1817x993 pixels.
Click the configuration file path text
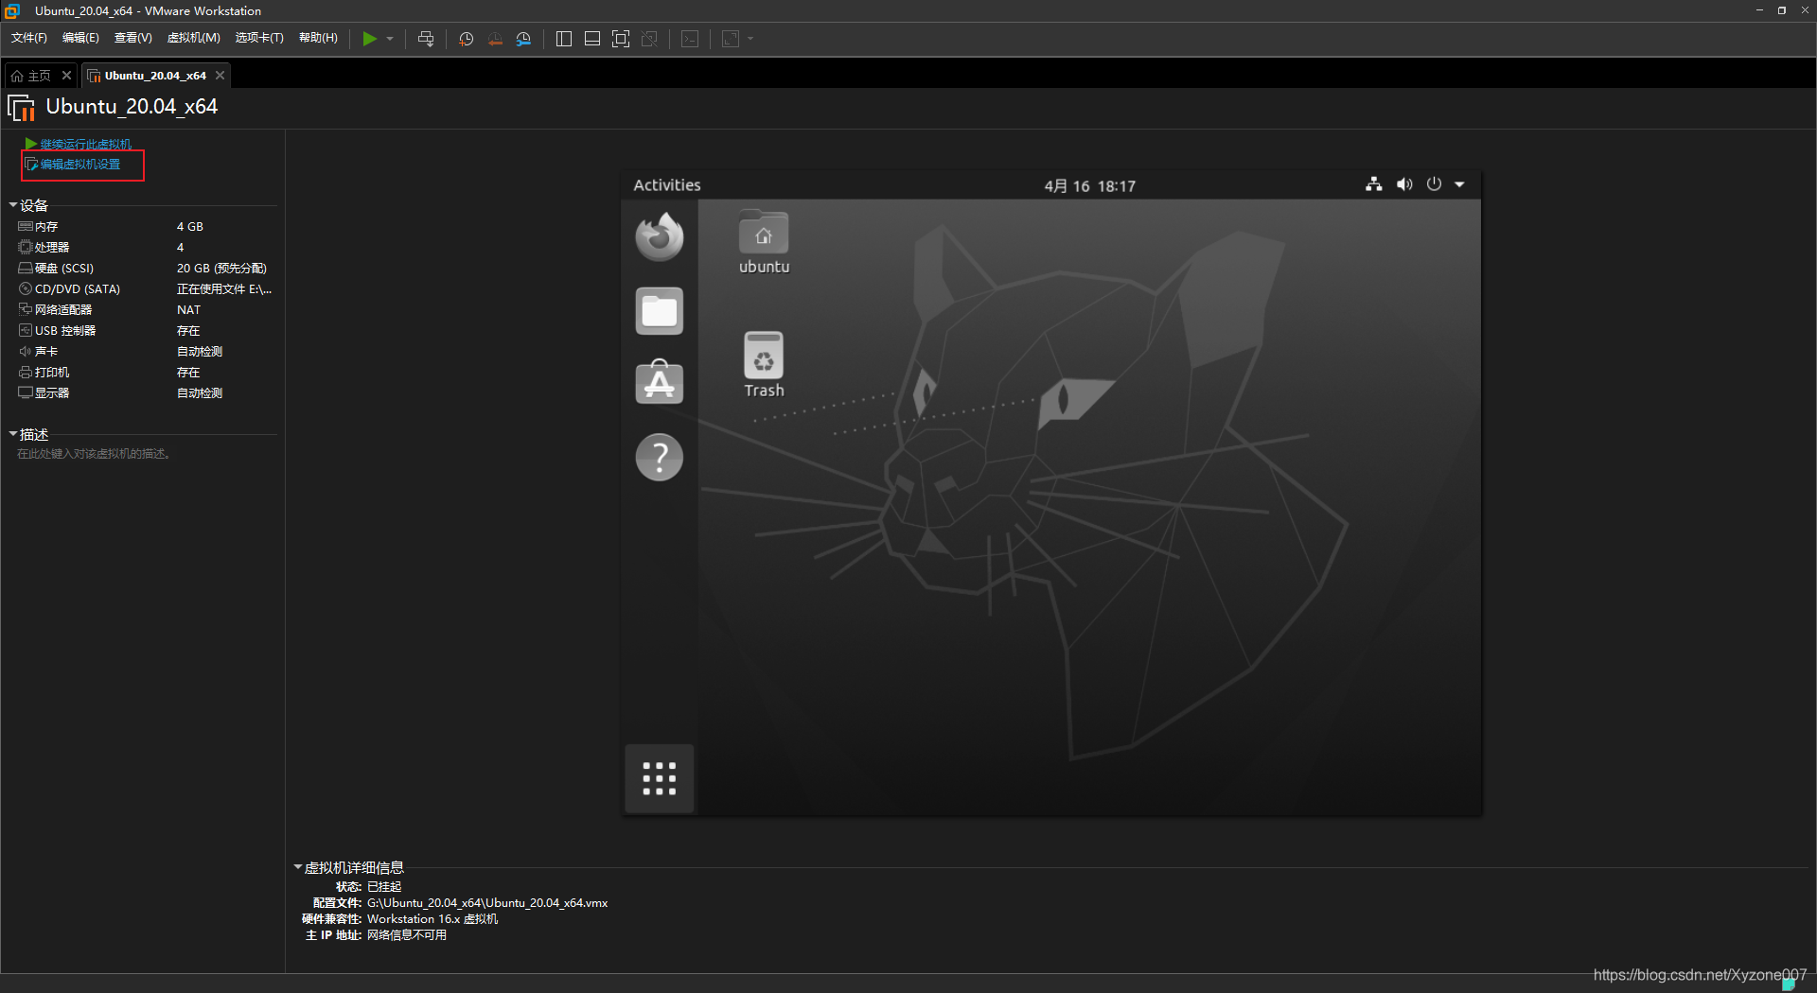487,903
